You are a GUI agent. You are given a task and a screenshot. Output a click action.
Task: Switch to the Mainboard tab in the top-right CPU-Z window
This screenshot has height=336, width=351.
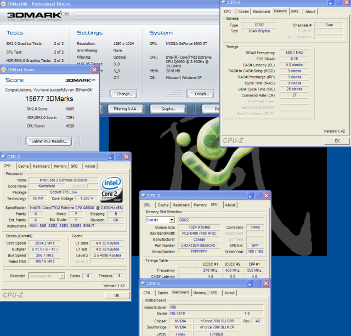click(x=261, y=12)
